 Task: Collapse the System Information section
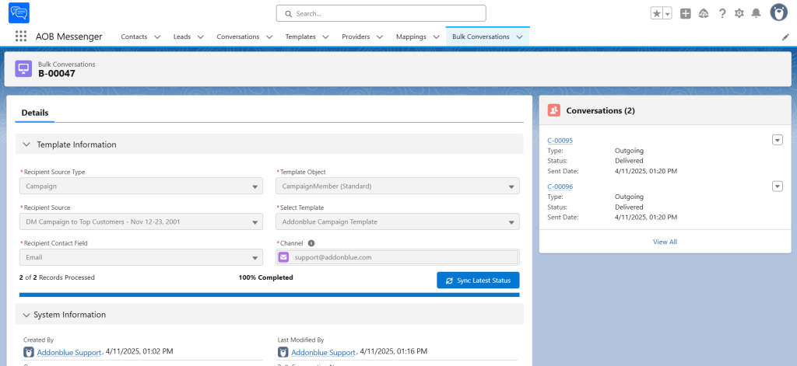(27, 315)
